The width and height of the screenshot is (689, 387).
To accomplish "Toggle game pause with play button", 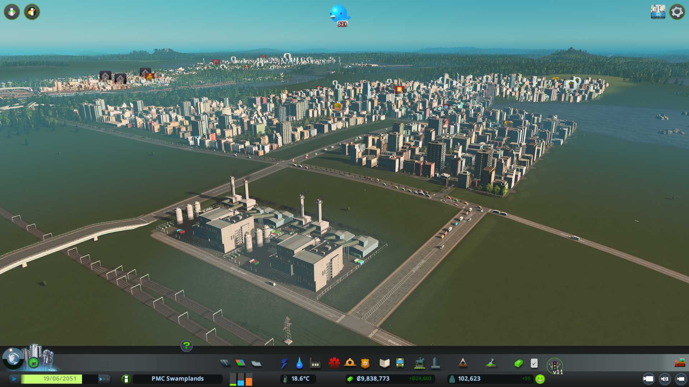I will pos(14,379).
